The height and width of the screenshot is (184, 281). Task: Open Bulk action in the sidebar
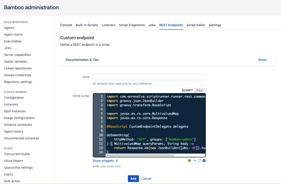click(x=12, y=181)
